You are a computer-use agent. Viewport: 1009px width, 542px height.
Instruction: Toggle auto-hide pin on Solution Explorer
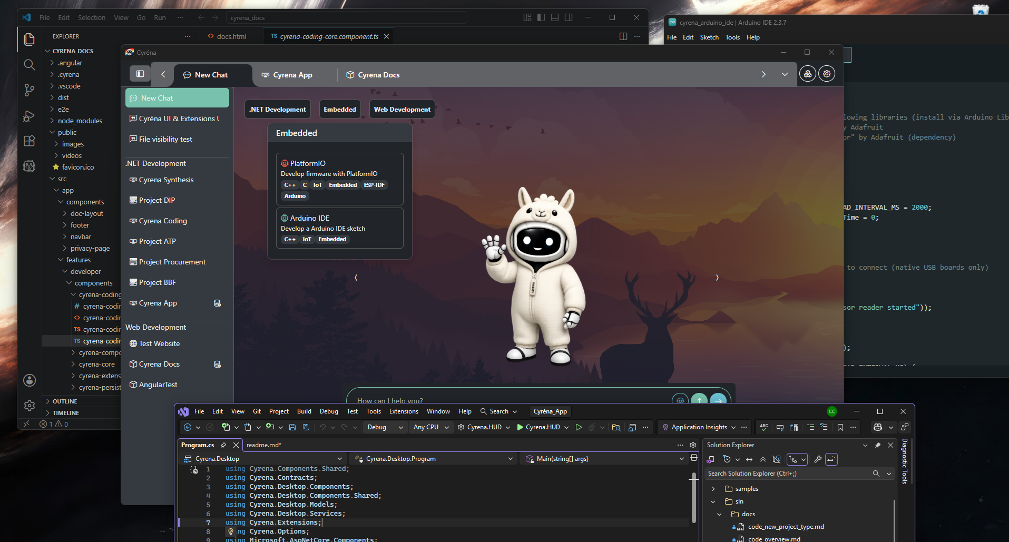pos(878,445)
